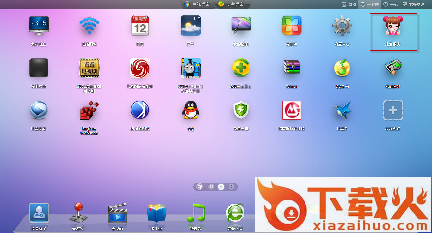
Task: Open the 连接网络 Wi-Fi icon
Action: 89,26
